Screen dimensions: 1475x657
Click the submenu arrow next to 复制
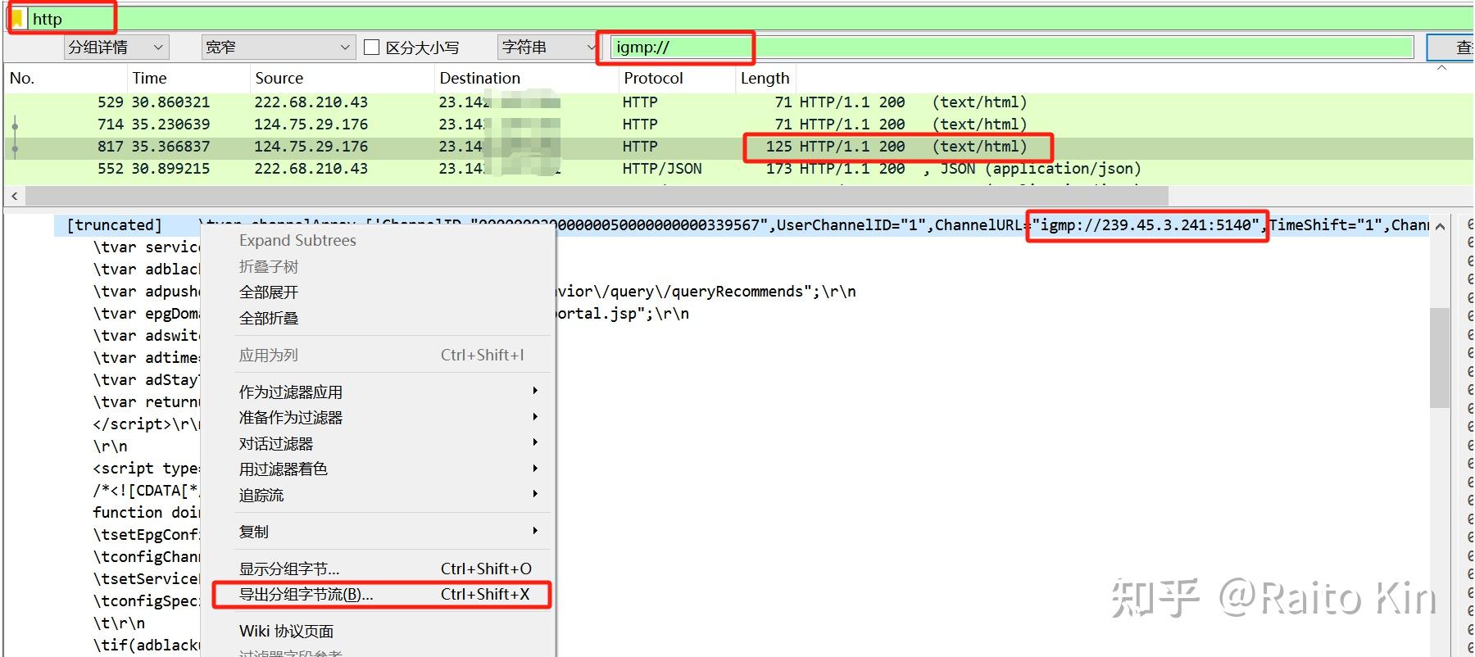point(535,531)
